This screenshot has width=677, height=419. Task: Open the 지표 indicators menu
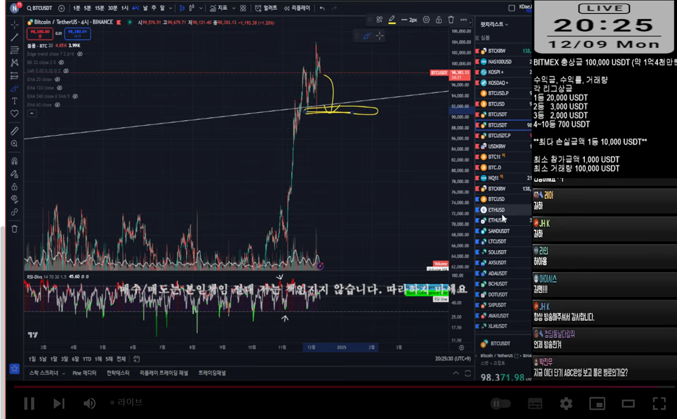click(x=218, y=8)
